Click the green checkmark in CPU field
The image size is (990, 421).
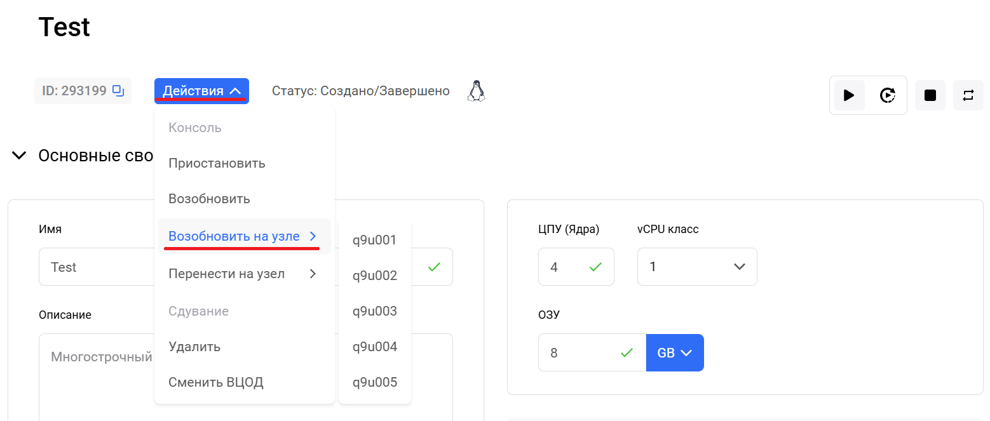click(x=595, y=267)
